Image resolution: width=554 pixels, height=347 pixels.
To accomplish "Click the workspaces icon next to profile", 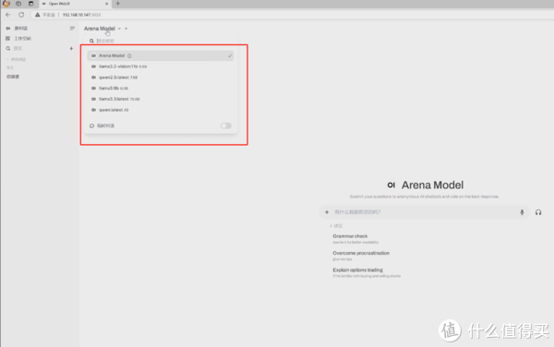I will [18, 4].
